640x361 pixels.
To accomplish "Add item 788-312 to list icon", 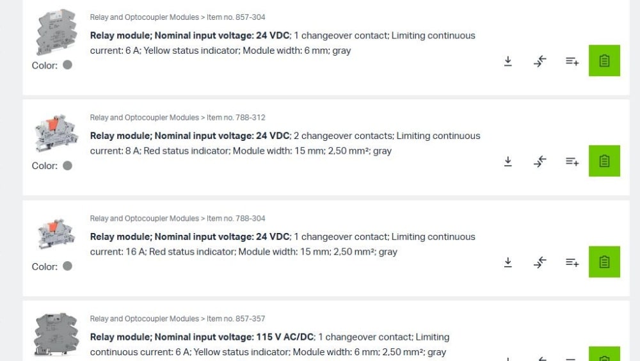I will [572, 161].
